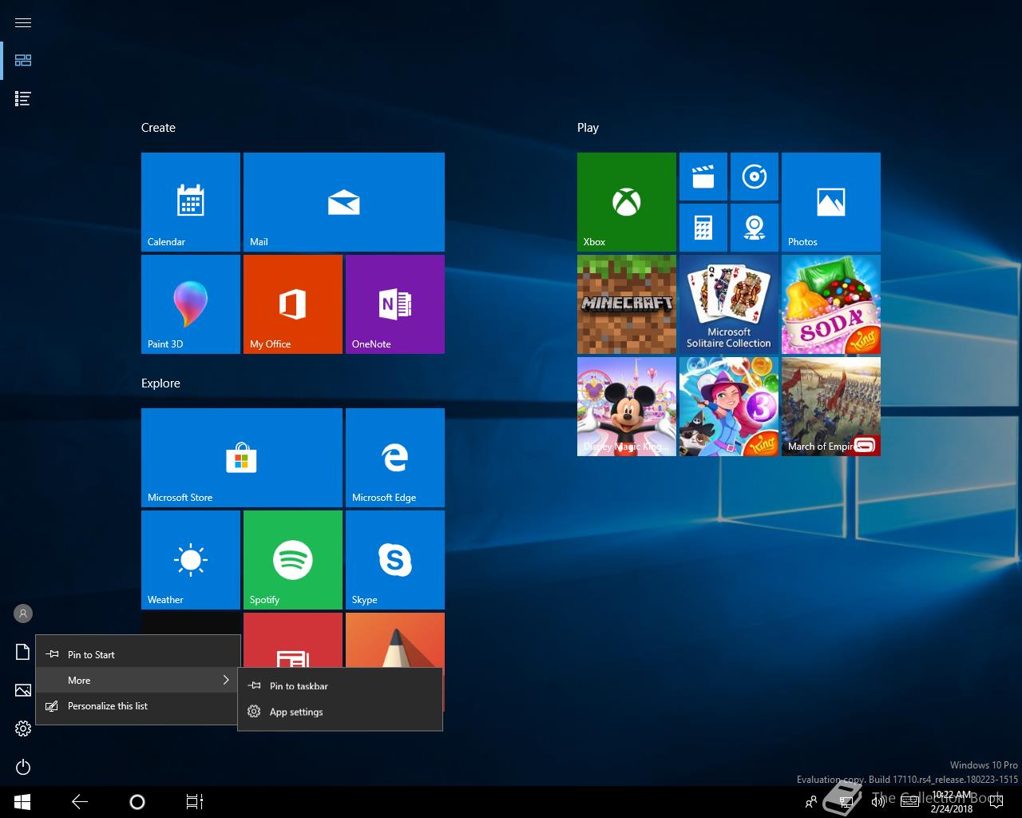Screen dimensions: 1022x818
Task: Open the red News tile
Action: [293, 640]
